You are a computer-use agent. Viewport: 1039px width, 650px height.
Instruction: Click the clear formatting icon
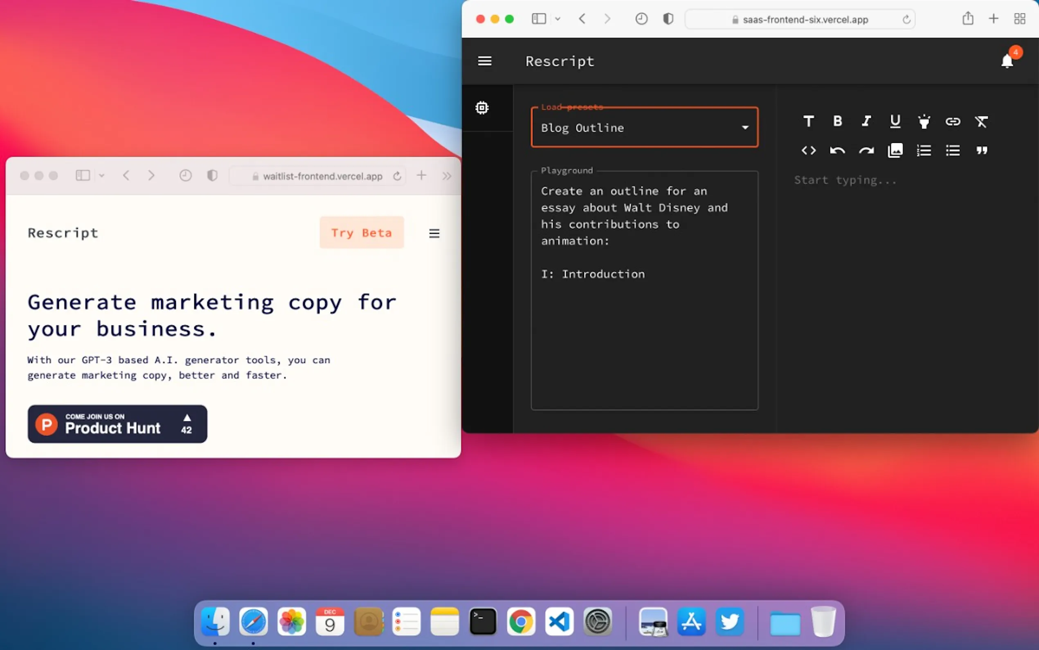pos(981,122)
